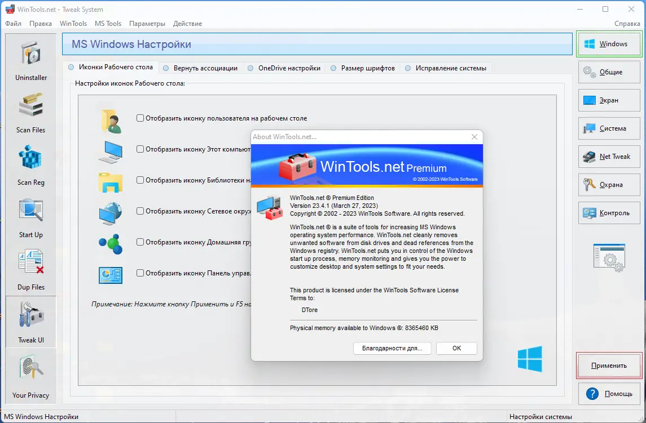Switch to Размер шрифтов tab

(x=363, y=68)
